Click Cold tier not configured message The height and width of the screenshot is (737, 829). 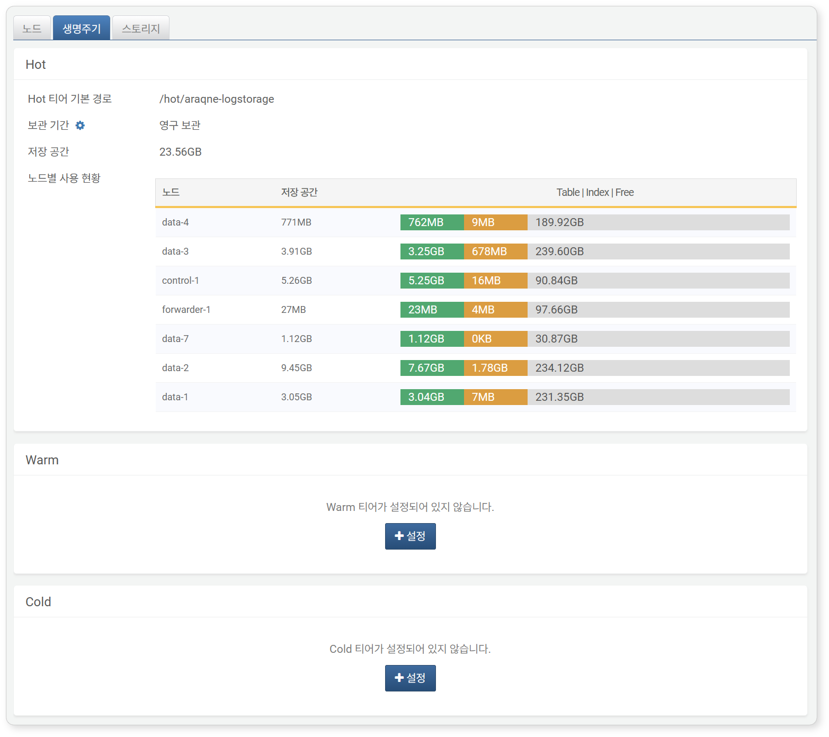[410, 649]
